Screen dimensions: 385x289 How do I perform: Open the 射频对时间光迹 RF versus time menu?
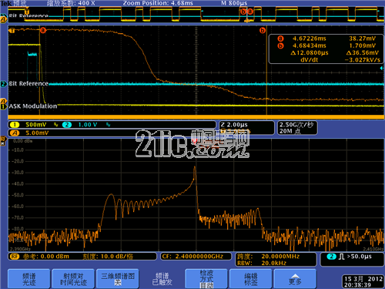click(73, 279)
